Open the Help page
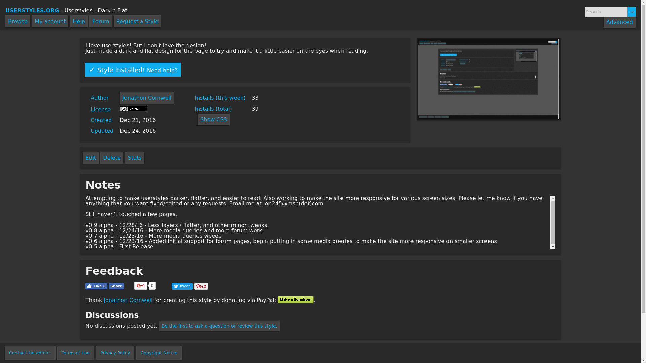The image size is (646, 363). (79, 21)
